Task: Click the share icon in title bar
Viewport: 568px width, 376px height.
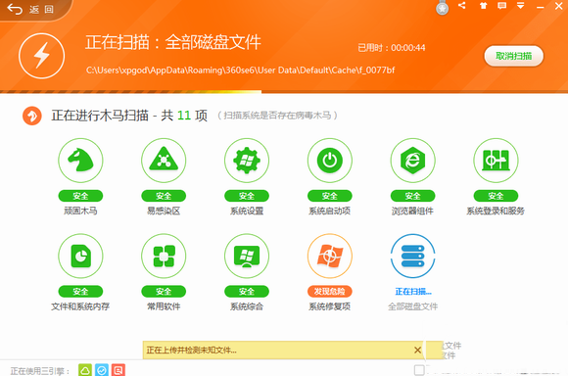Action: 462,6
